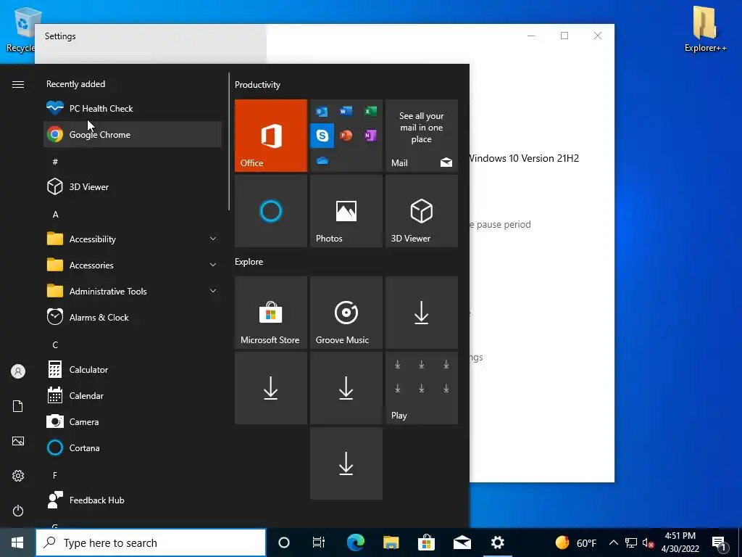742x557 pixels.
Task: Open the Microsoft Store tile
Action: tap(271, 313)
